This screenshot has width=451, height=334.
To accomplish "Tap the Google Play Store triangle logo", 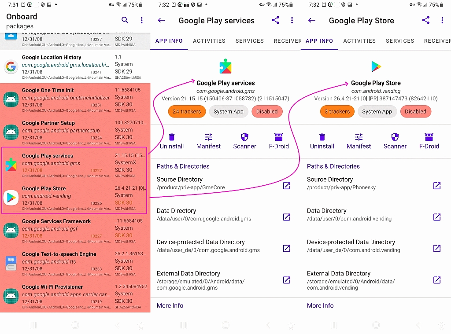I will point(376,66).
